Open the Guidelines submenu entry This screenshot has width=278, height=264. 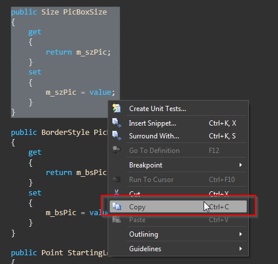point(178,249)
